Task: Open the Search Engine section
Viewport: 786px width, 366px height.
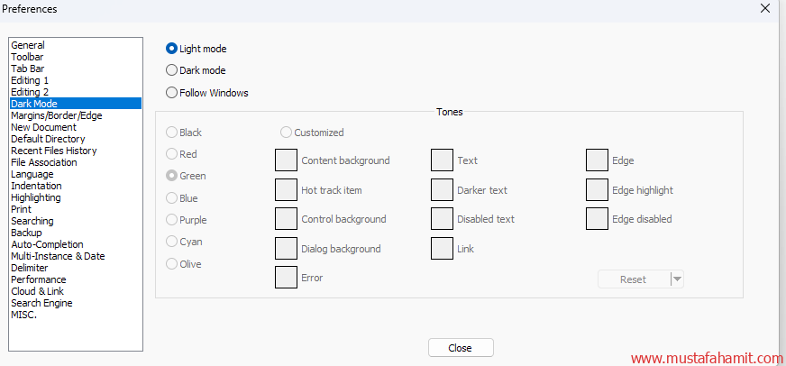Action: point(41,303)
